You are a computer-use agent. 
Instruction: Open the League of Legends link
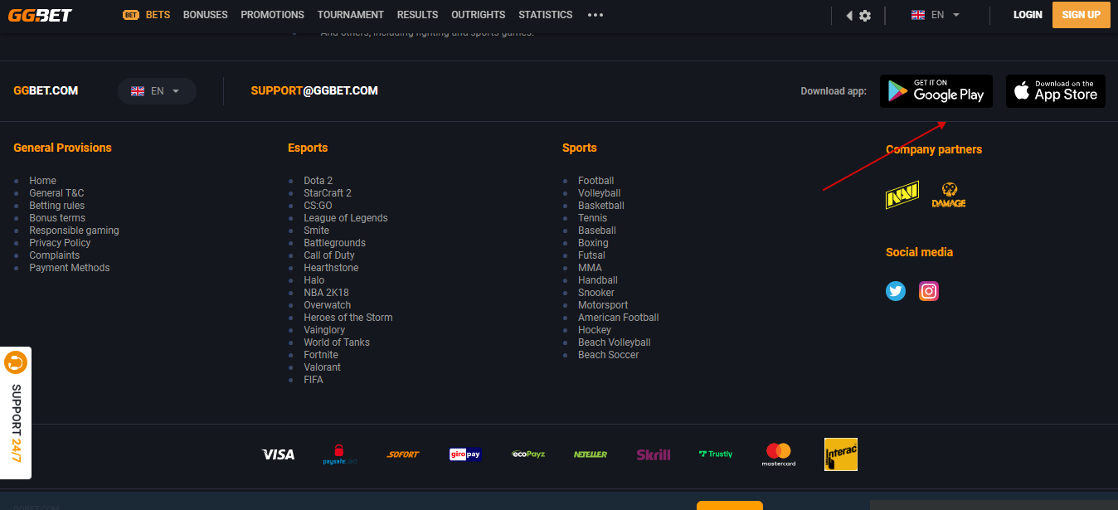pyautogui.click(x=346, y=218)
